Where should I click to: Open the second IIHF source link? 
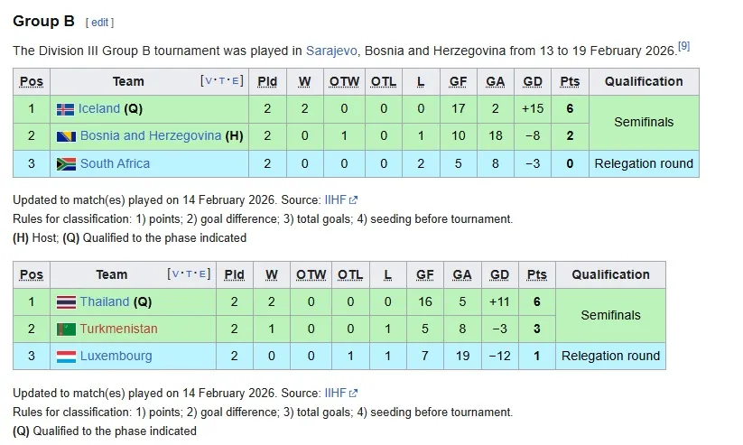click(335, 393)
